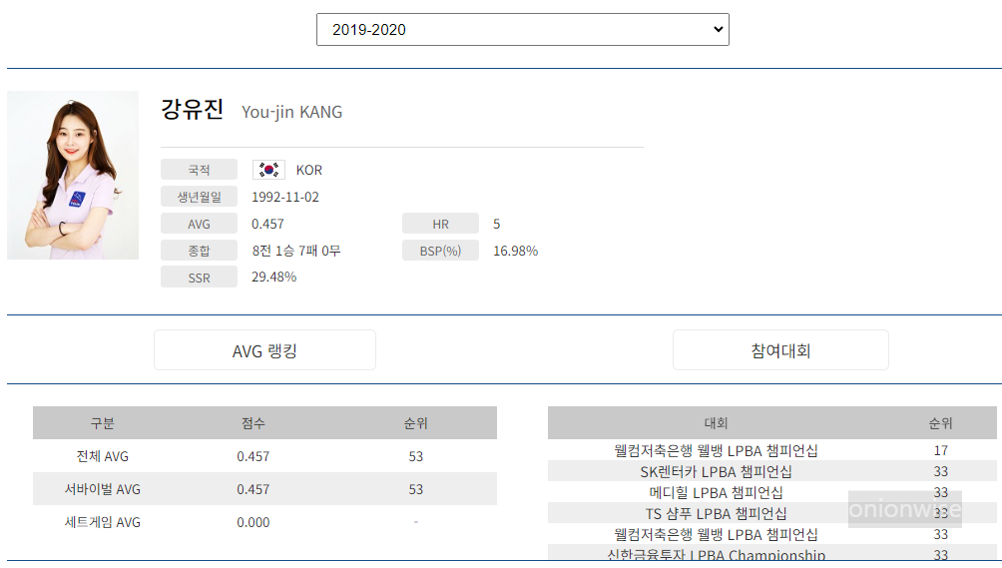Select the player name 강유진
The image size is (1002, 568).
192,109
